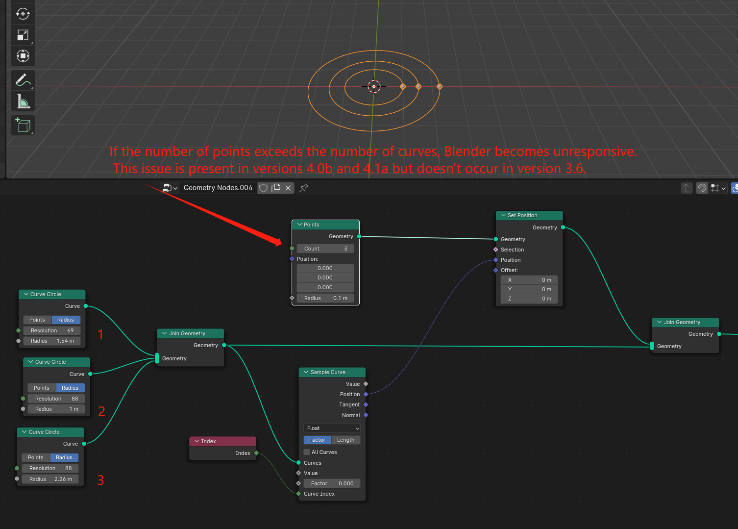The height and width of the screenshot is (529, 738).
Task: Click the Selection input socket on Set Position
Action: [496, 250]
